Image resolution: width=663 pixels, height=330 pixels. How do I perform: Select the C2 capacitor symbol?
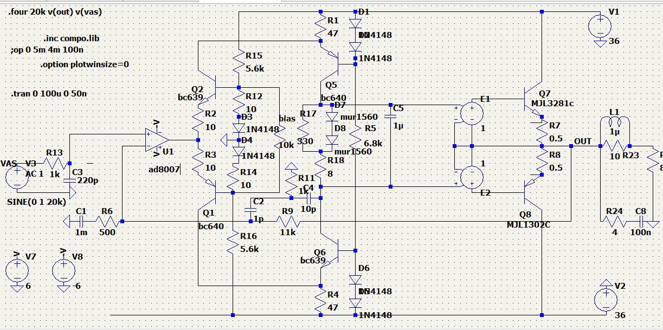[250, 209]
